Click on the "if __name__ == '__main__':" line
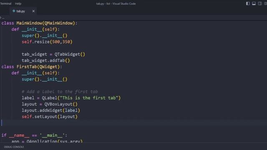Screen dimensions: 267x150 34,135
